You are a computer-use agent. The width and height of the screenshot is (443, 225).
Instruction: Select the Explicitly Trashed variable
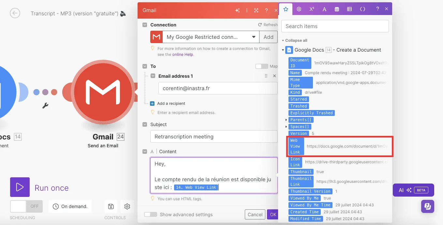point(312,113)
